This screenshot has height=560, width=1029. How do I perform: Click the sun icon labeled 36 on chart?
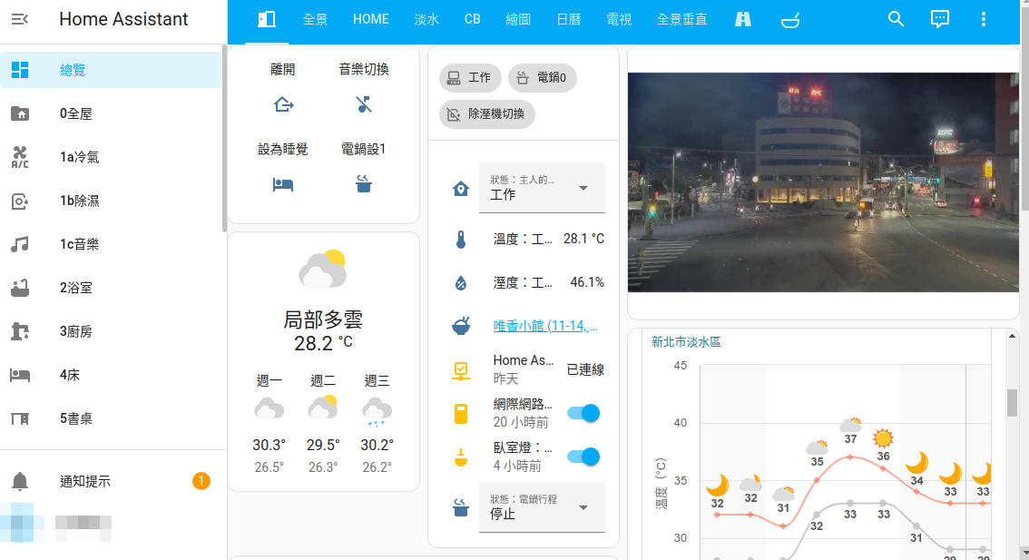click(x=883, y=437)
